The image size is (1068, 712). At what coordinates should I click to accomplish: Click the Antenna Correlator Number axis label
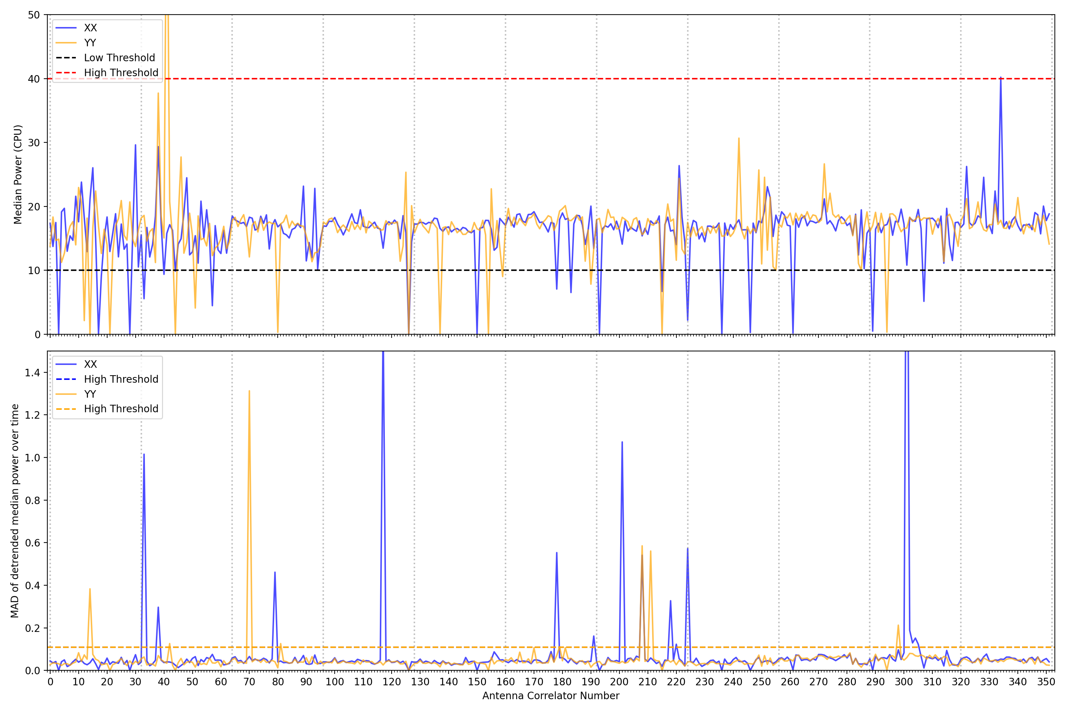point(550,696)
